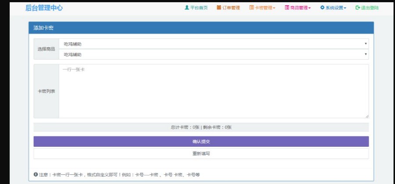Click the textarea resize handle corner
Viewport: 395px width, 184px height.
367,117
